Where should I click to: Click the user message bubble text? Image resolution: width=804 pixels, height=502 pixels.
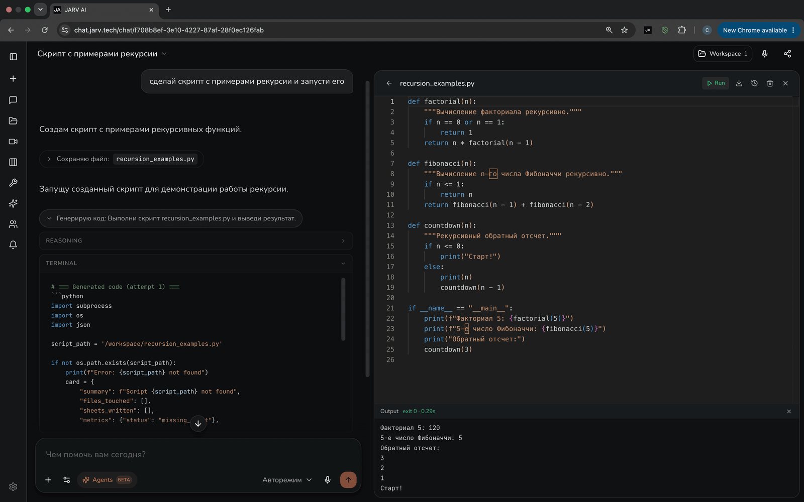pos(247,81)
